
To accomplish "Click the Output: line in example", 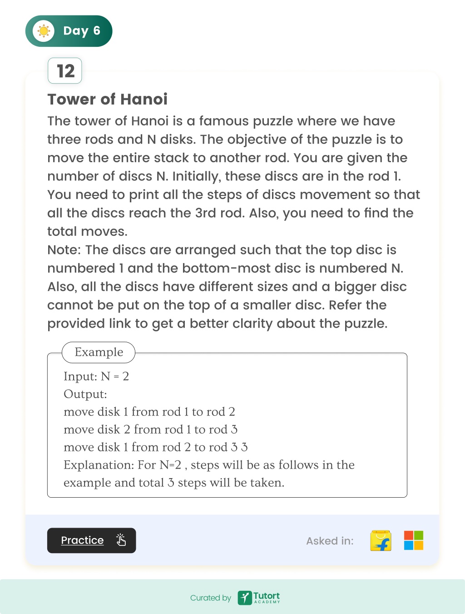I will (x=85, y=394).
